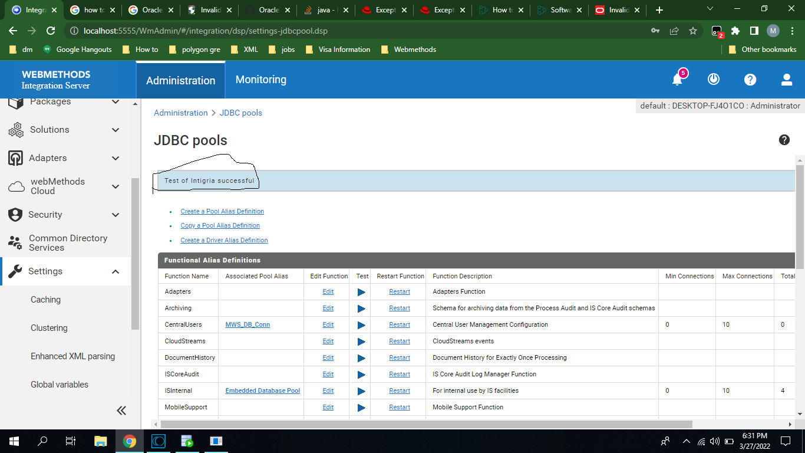Open MWS_DB_Conn pool alias link
The width and height of the screenshot is (805, 453).
click(248, 324)
